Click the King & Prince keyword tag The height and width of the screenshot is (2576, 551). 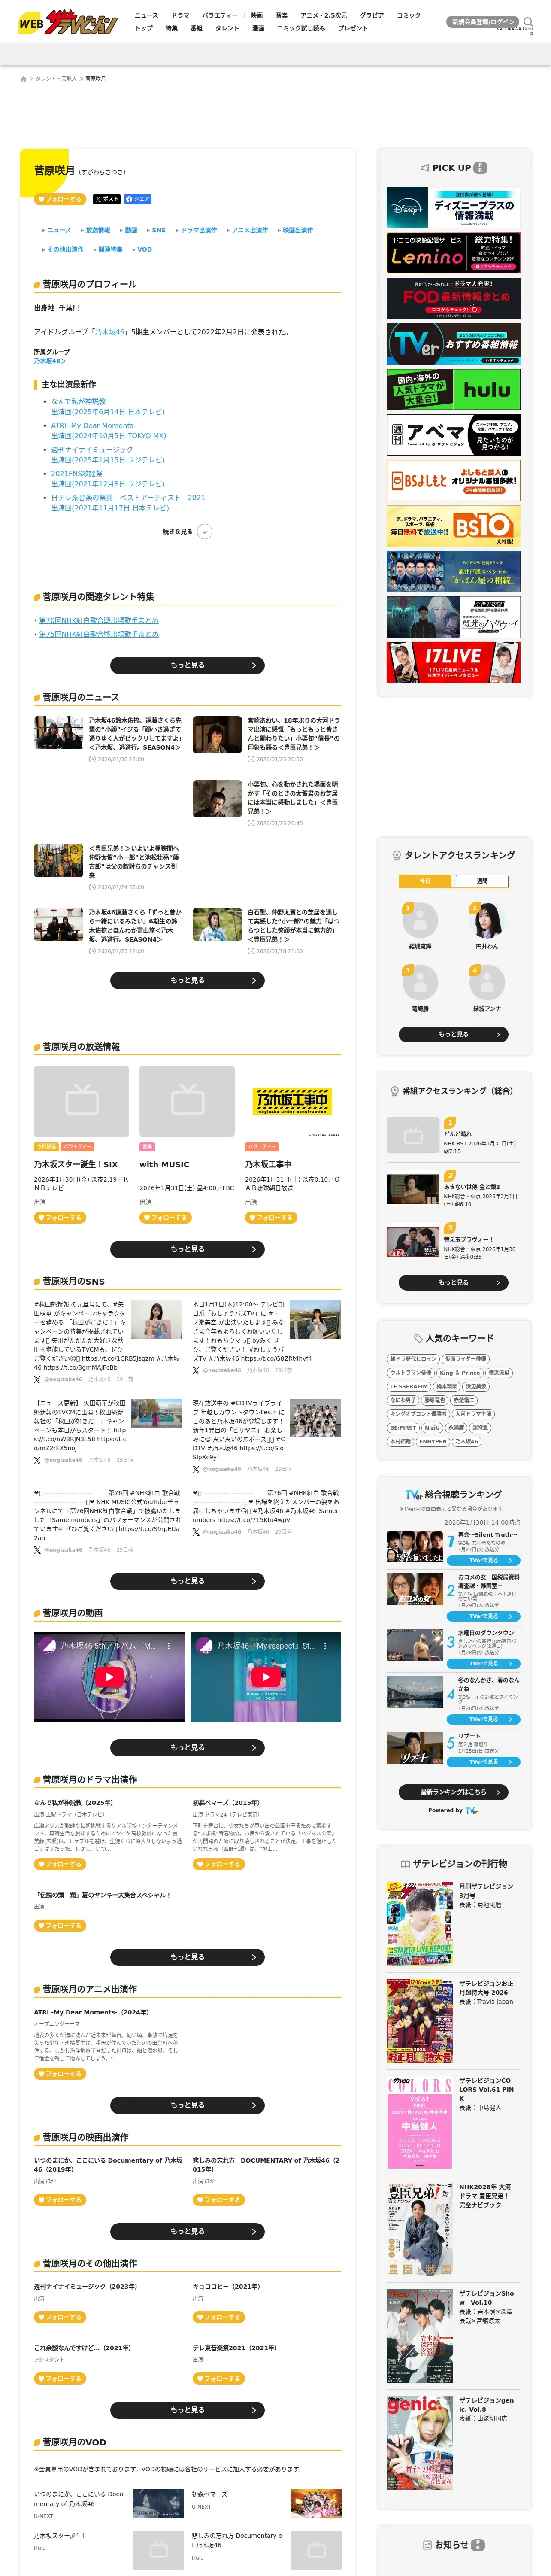click(459, 1373)
